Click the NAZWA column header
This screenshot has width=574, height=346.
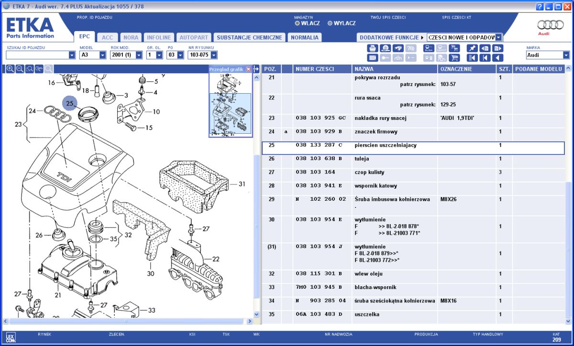pyautogui.click(x=395, y=69)
